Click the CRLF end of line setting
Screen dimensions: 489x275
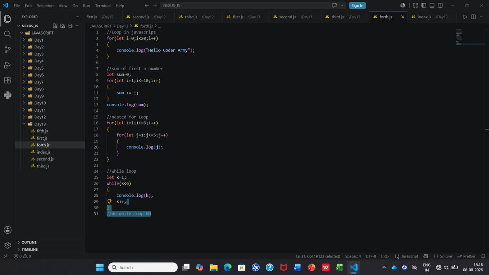tap(385, 256)
